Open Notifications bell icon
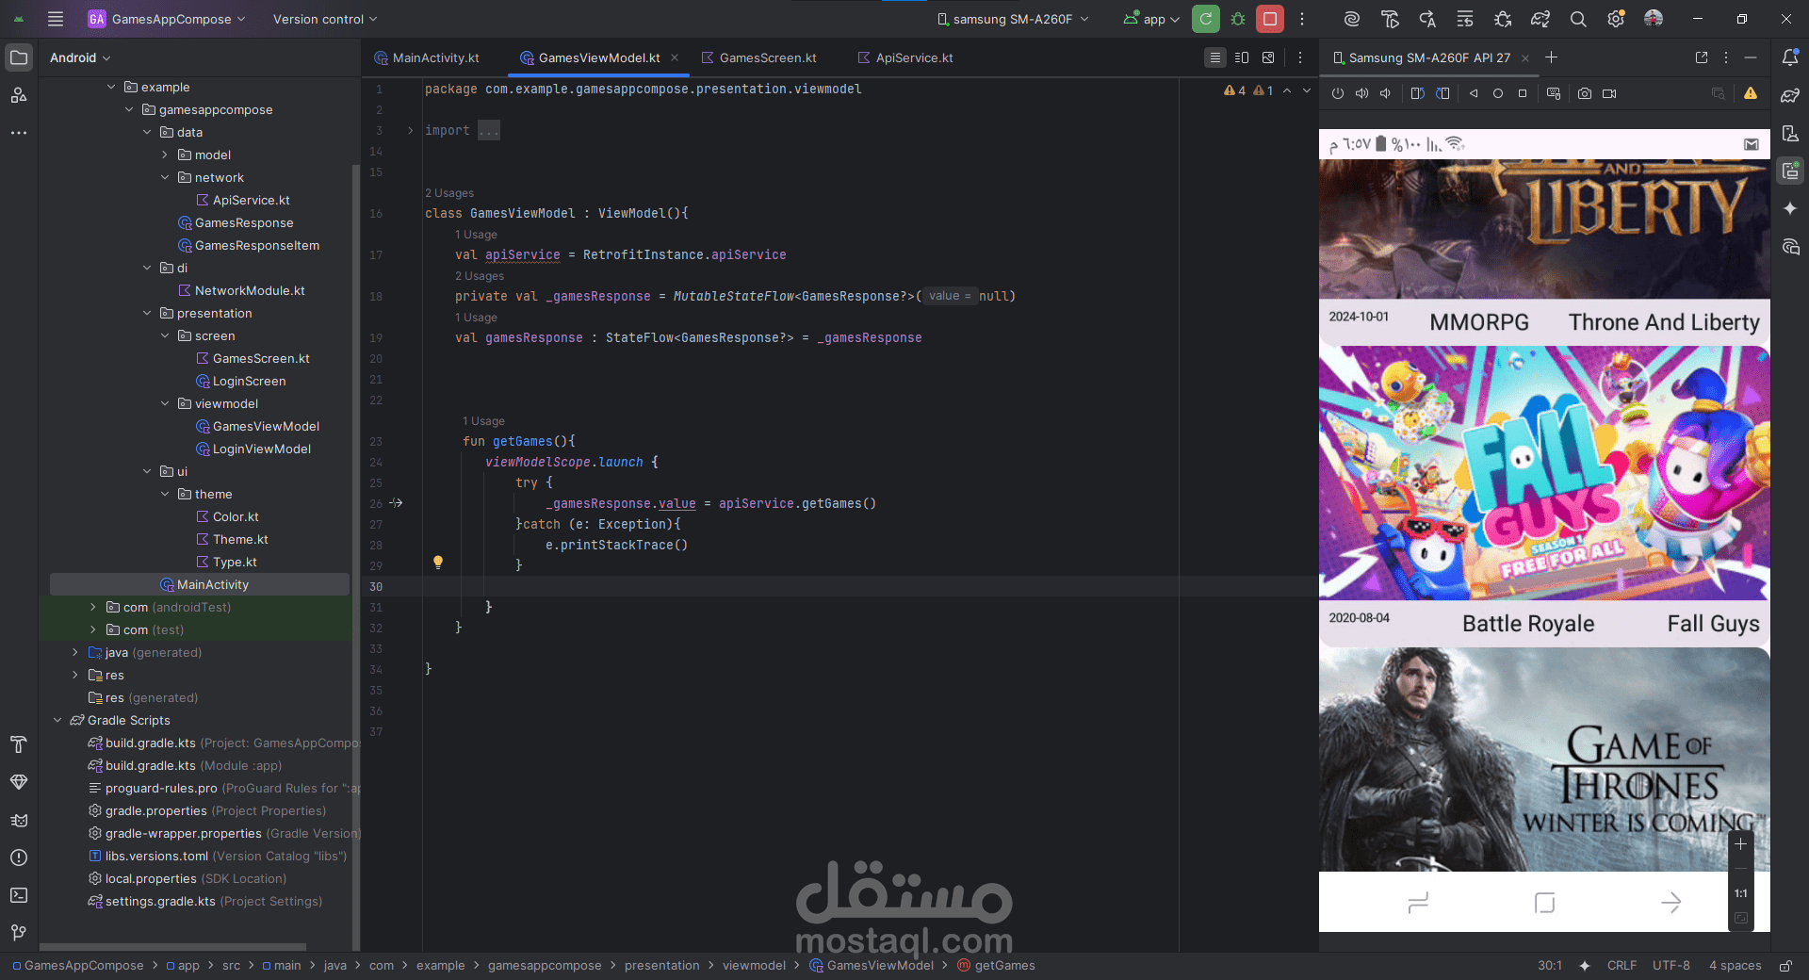This screenshot has height=980, width=1809. pyautogui.click(x=1790, y=57)
